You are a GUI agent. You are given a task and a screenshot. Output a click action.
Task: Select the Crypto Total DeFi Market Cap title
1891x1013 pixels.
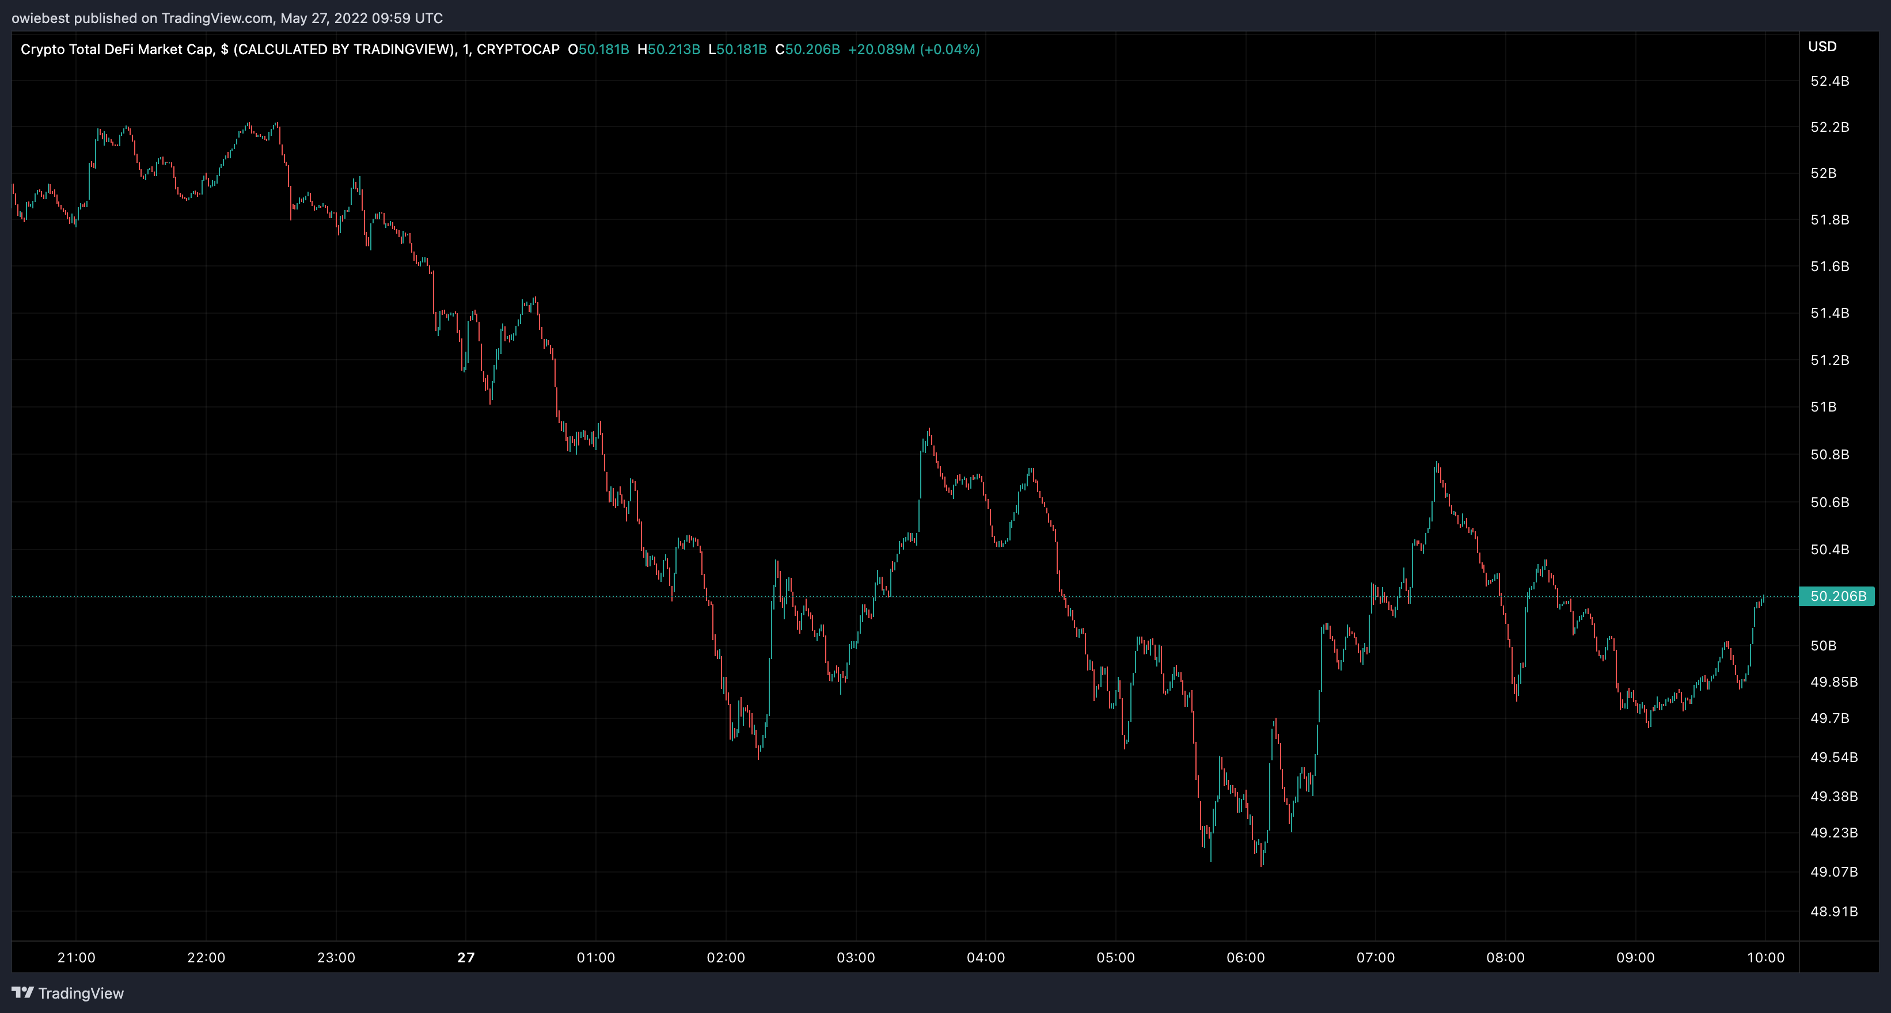pos(117,49)
